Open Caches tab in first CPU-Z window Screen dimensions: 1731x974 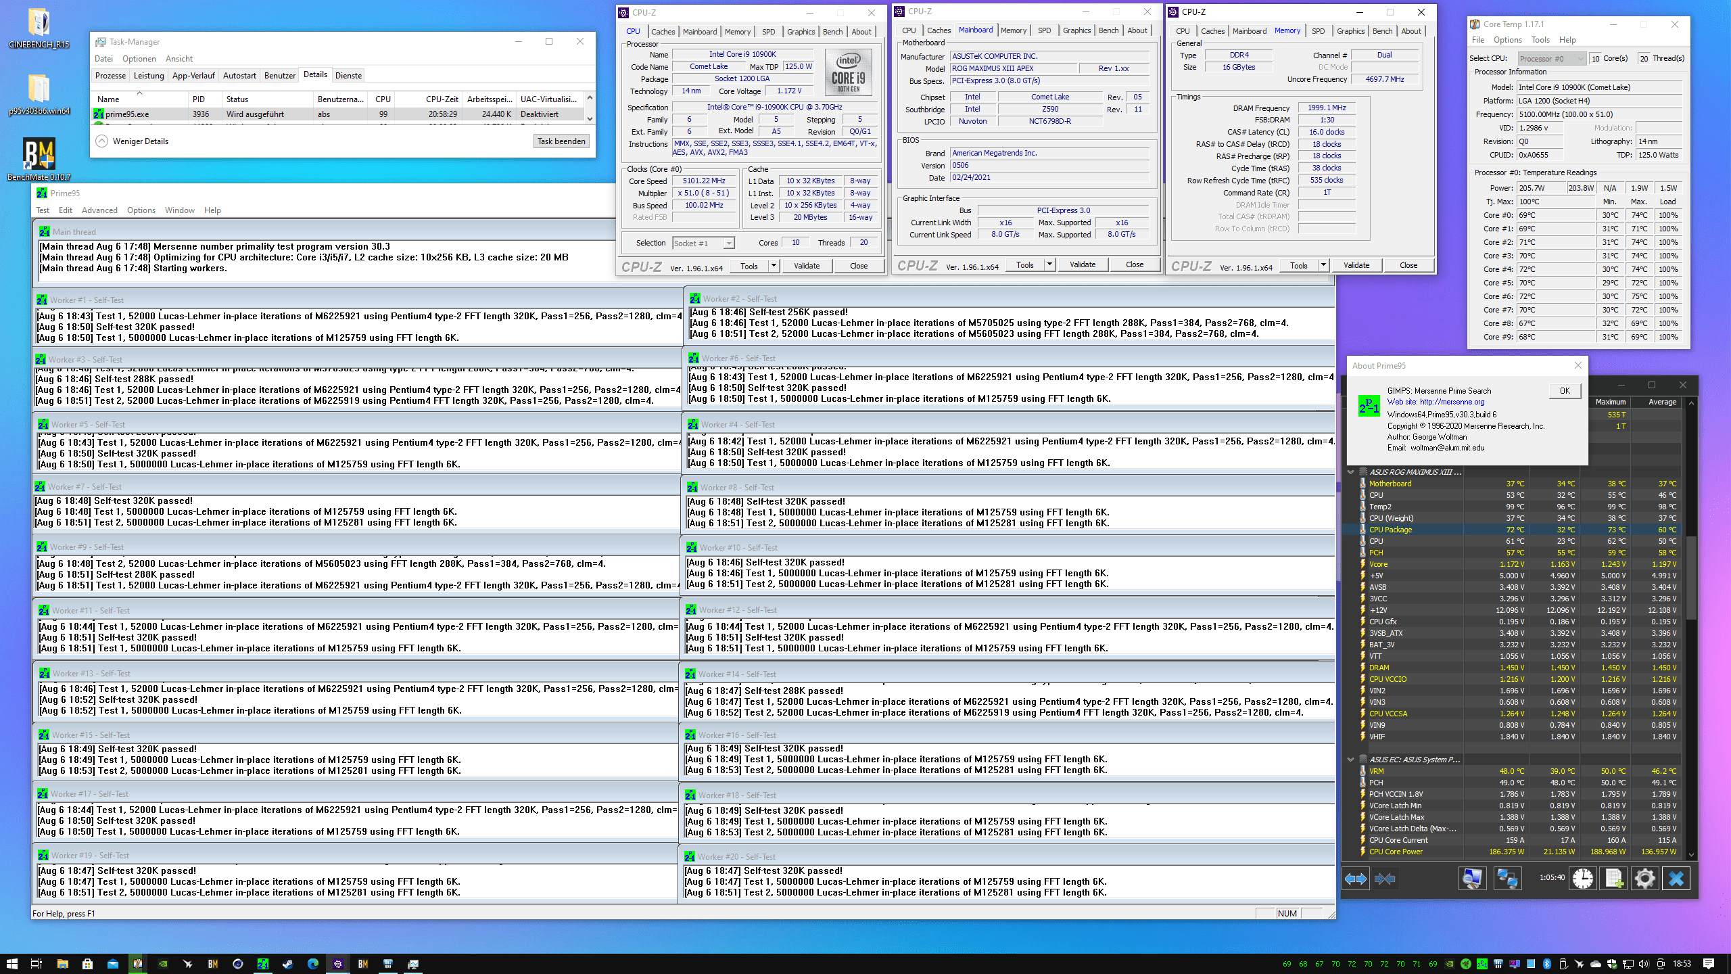(x=663, y=32)
